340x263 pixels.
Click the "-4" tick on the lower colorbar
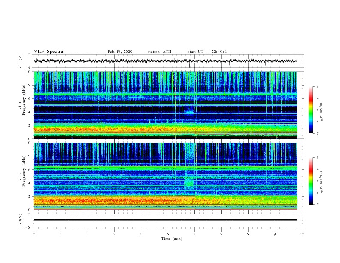(x=316, y=169)
